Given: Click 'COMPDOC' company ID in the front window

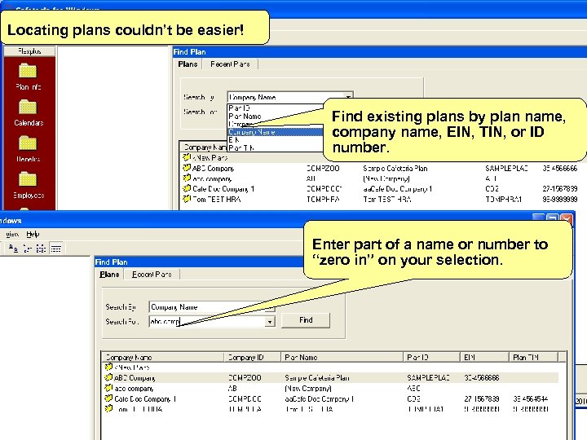Looking at the screenshot, I should 245,398.
